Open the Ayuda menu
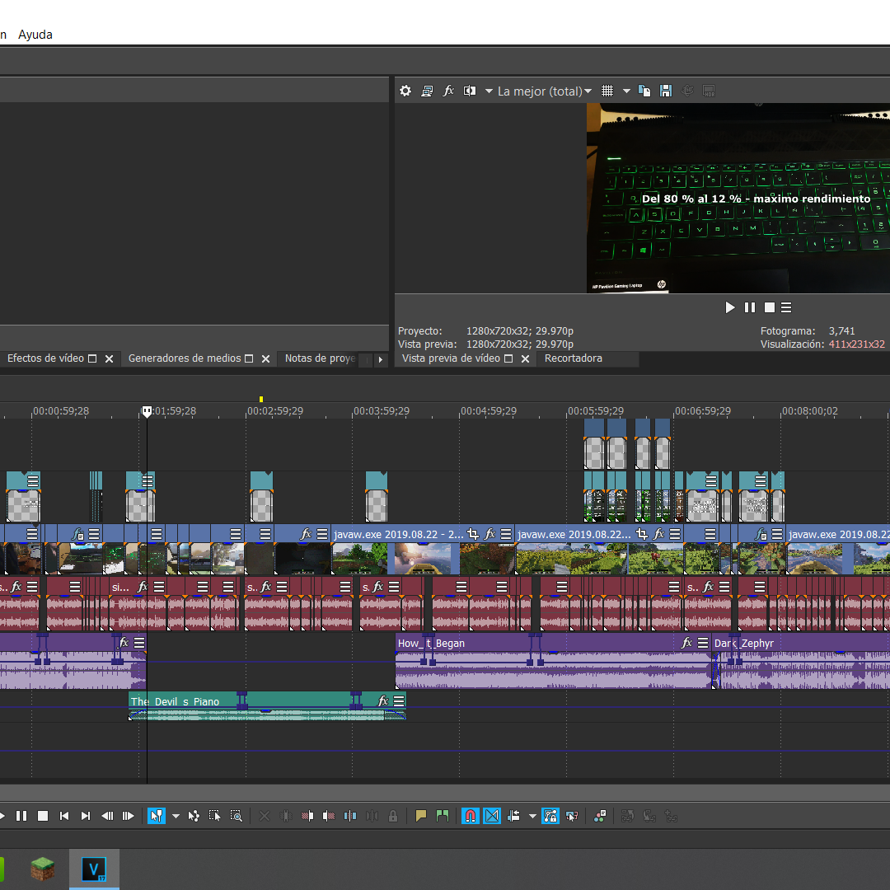 [35, 35]
